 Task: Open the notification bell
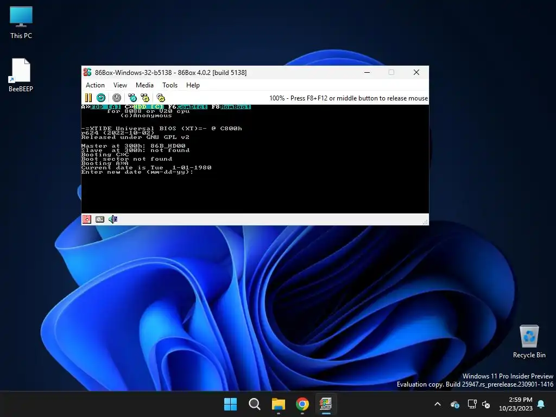[x=541, y=404]
